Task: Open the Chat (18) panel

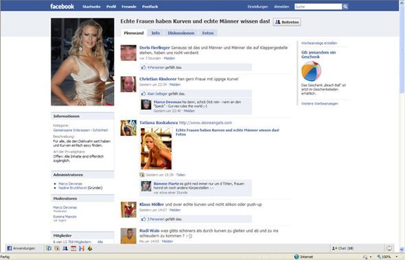Action: point(343,248)
